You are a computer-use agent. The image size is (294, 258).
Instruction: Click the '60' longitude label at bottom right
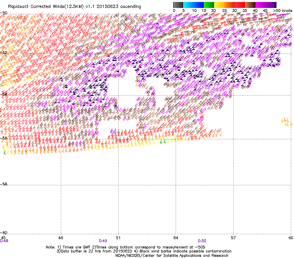(x=291, y=238)
